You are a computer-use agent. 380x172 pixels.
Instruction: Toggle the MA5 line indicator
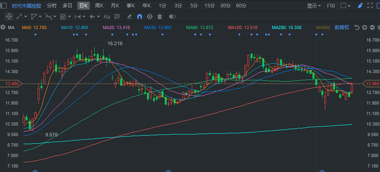[34, 27]
